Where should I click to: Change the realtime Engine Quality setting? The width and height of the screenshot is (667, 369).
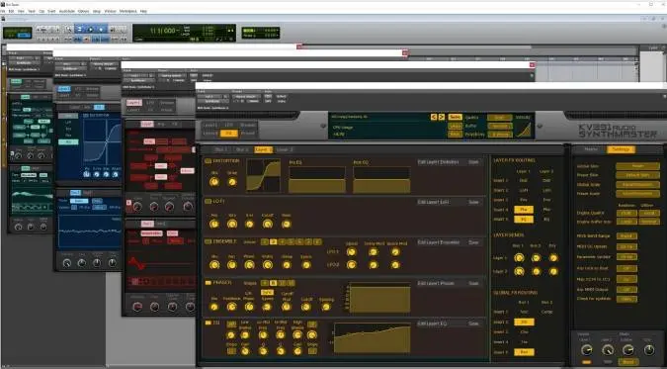(626, 213)
